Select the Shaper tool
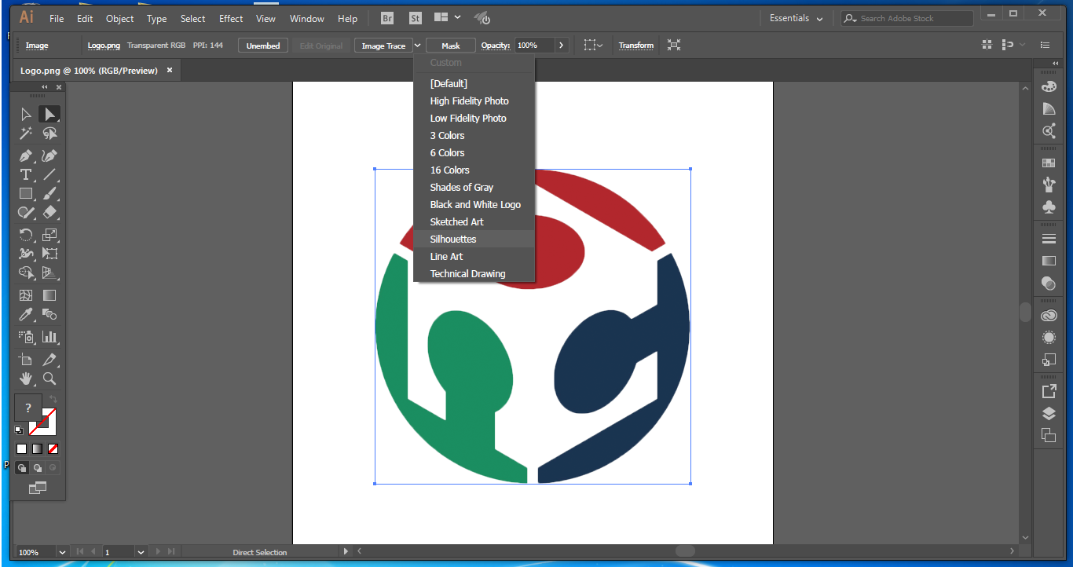 point(26,212)
